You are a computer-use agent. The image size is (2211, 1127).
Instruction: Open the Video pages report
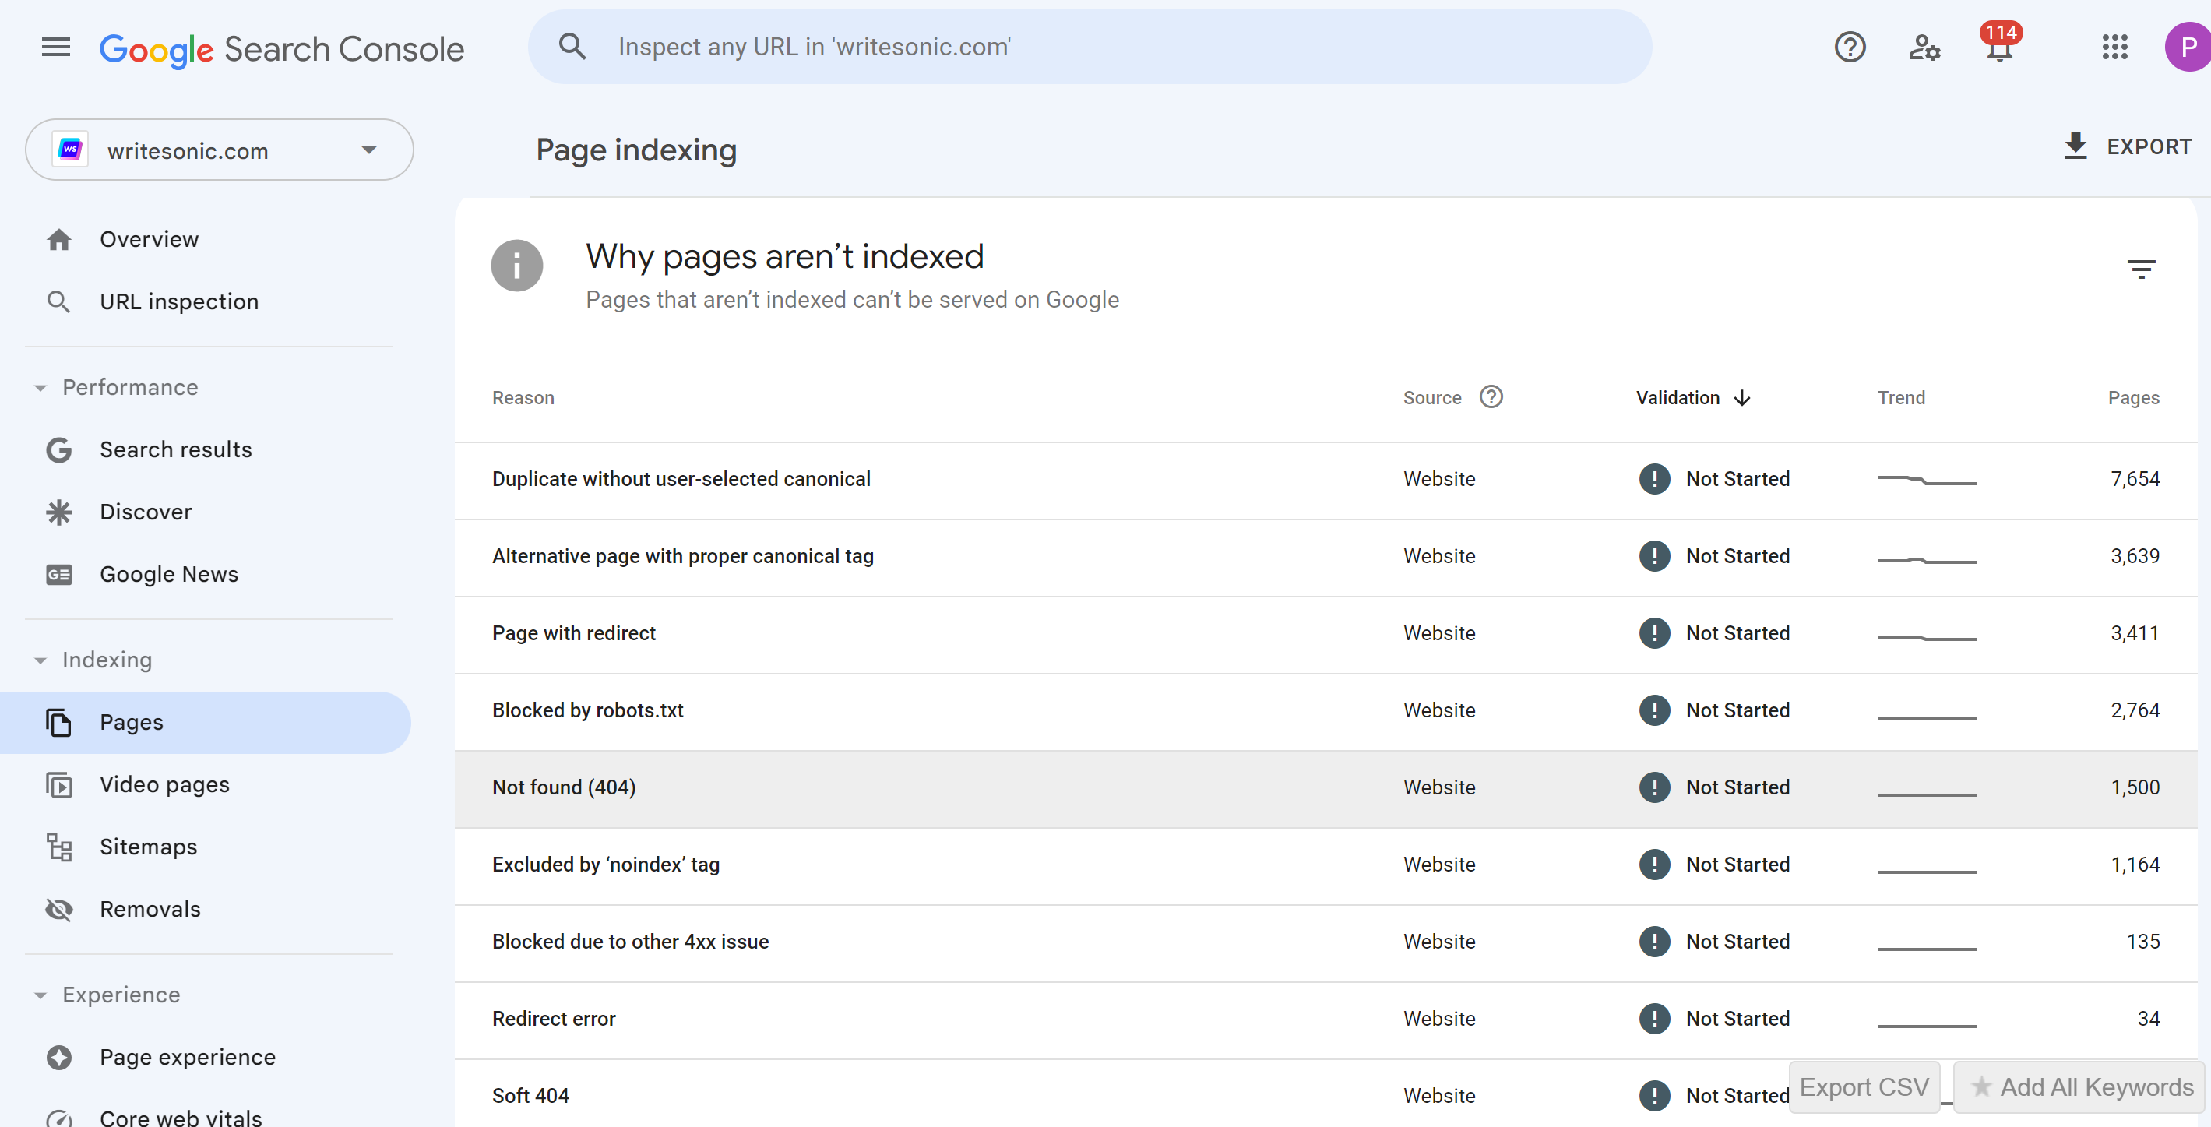(x=164, y=784)
